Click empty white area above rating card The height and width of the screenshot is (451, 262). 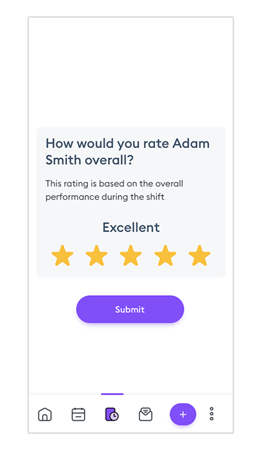coord(131,72)
